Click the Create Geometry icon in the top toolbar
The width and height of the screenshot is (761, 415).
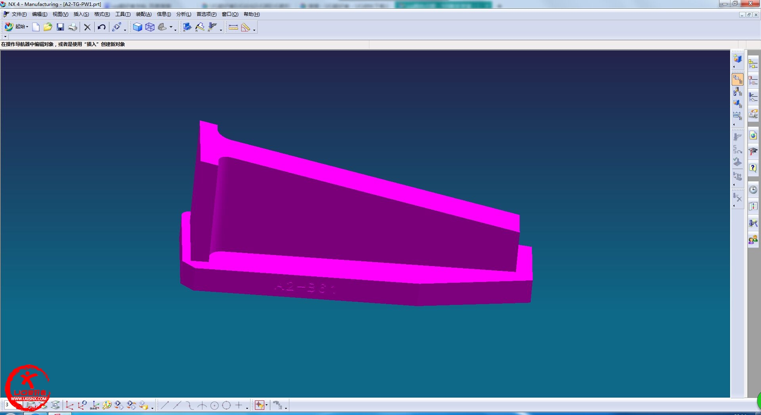[x=187, y=27]
